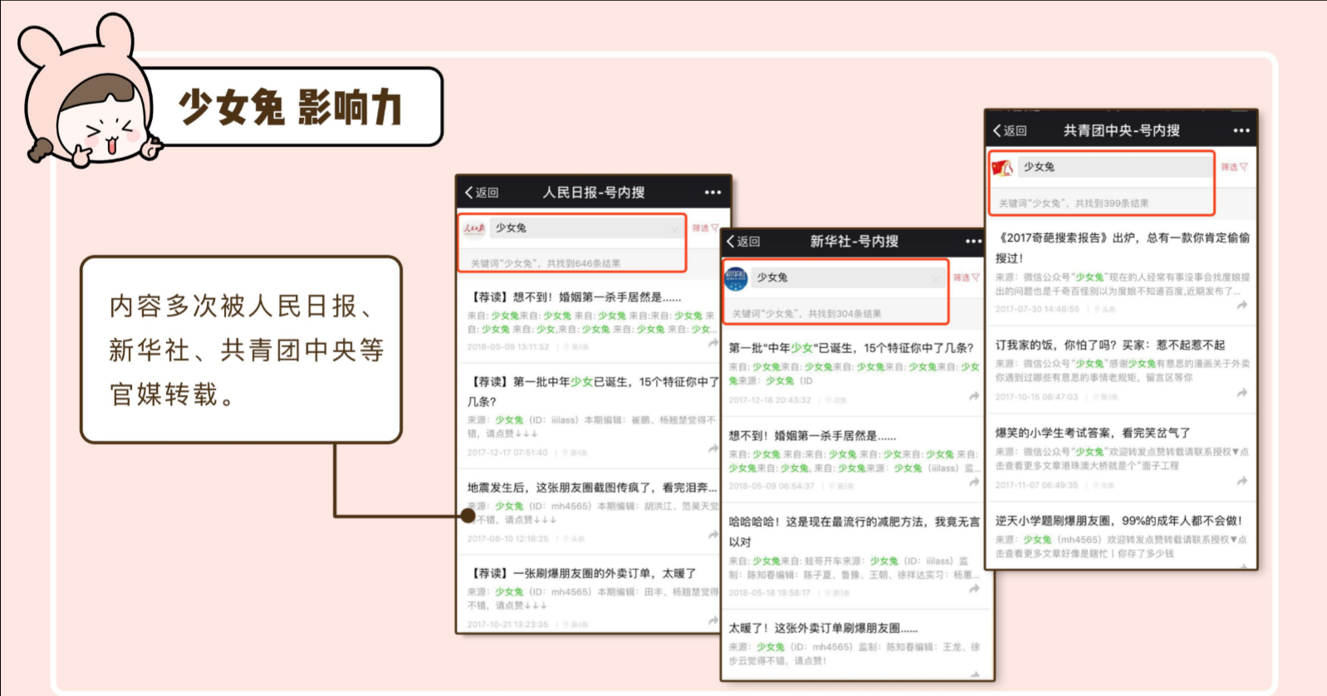Image resolution: width=1327 pixels, height=696 pixels.
Task: Click the 少女兔 search field in 人民日报 window
Action: [x=585, y=228]
